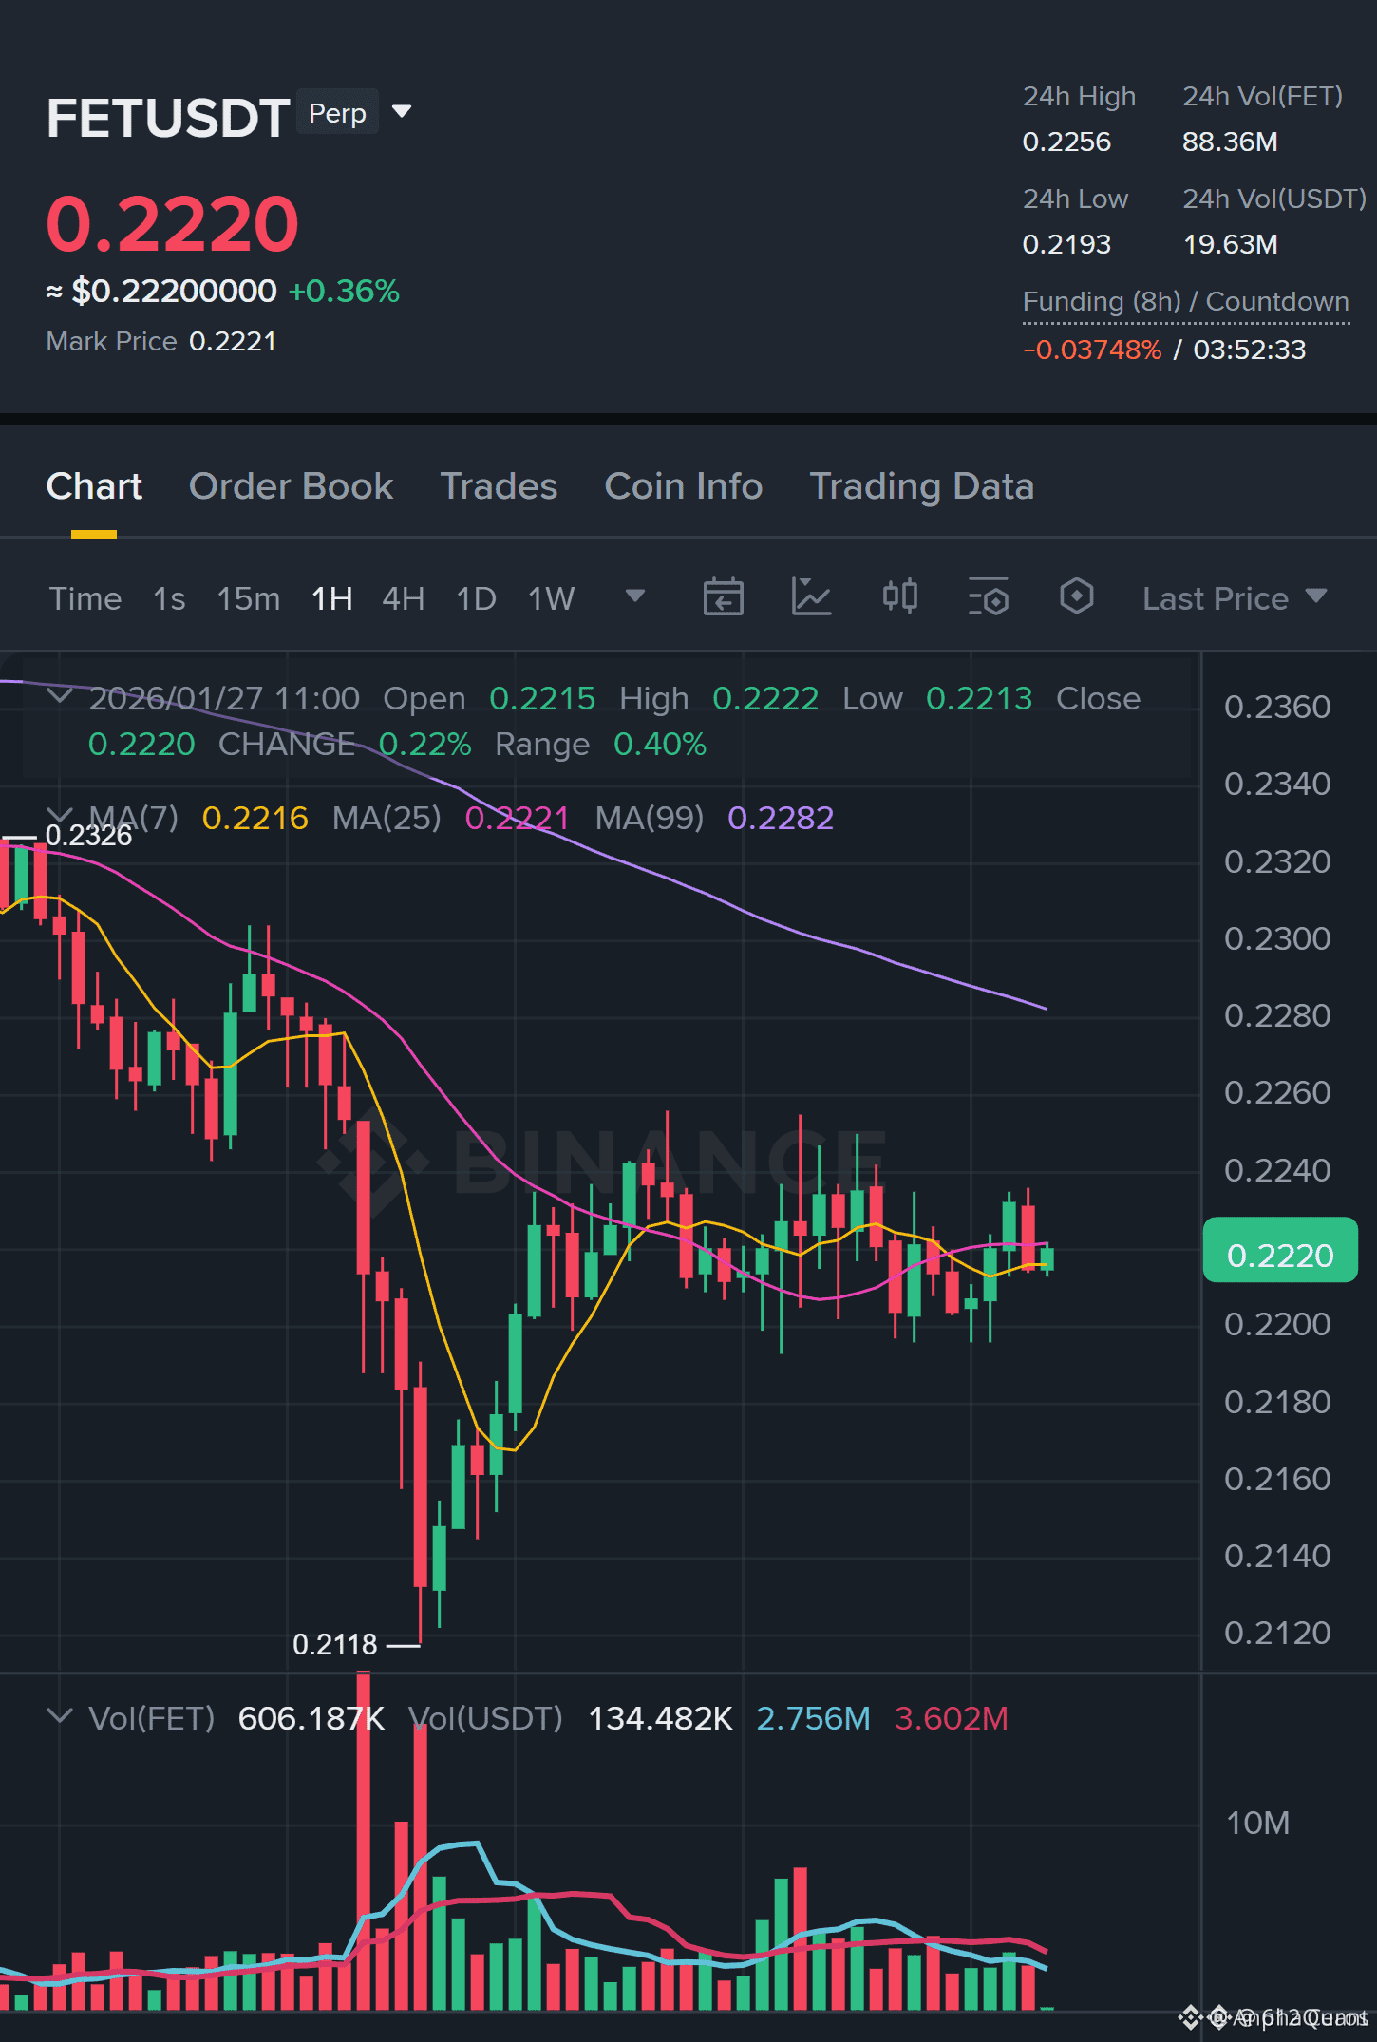The image size is (1377, 2042).
Task: Switch to the Order Book tab
Action: [291, 485]
